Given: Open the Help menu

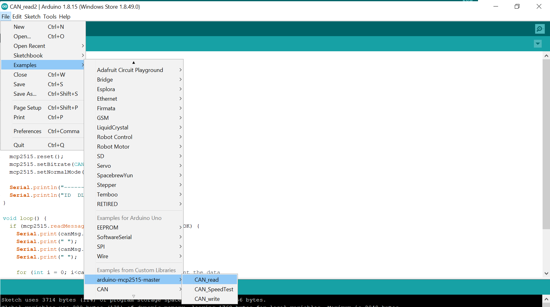Looking at the screenshot, I should (65, 17).
